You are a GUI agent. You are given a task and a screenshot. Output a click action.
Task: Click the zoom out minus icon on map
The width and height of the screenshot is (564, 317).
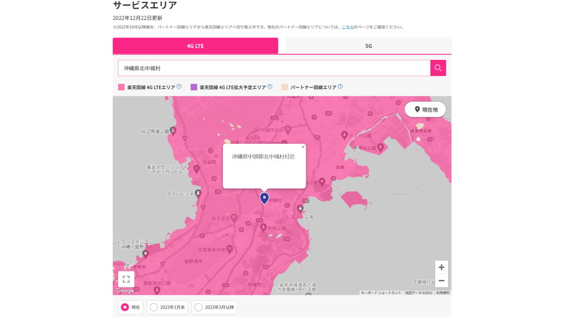point(441,280)
